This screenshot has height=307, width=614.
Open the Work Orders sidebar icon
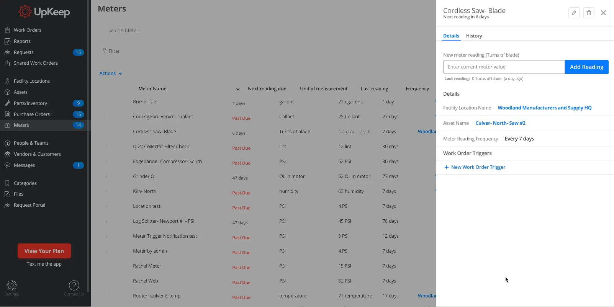click(7, 30)
